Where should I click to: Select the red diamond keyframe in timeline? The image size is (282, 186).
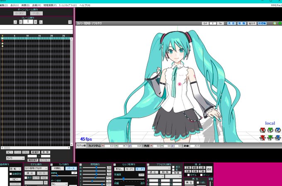pos(2,41)
